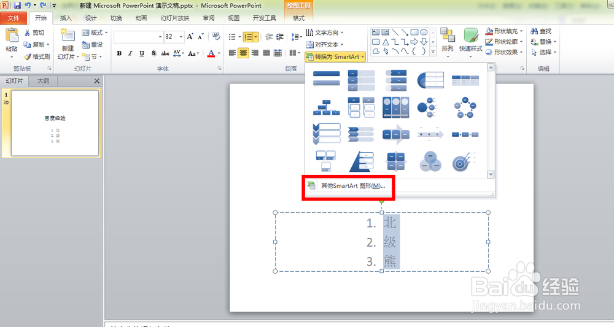Click the Format Painter brush icon
This screenshot has width=614, height=327.
27,56
